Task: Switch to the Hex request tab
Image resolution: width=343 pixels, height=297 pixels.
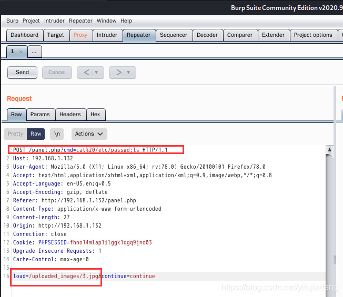Action: pos(96,114)
